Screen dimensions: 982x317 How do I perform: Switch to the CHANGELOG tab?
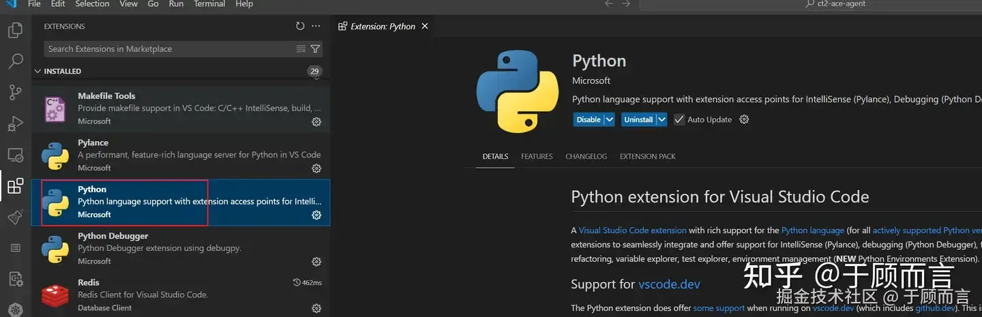click(x=586, y=156)
